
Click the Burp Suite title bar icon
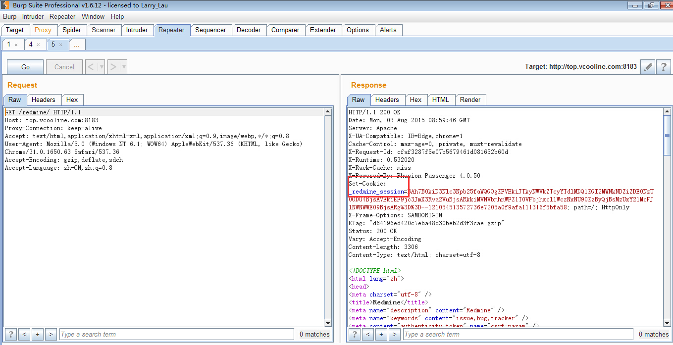pyautogui.click(x=6, y=5)
